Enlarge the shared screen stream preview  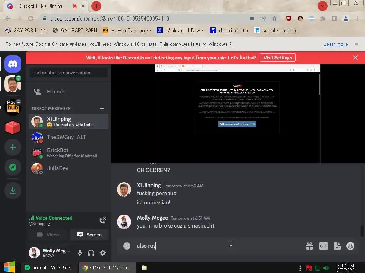(238, 113)
